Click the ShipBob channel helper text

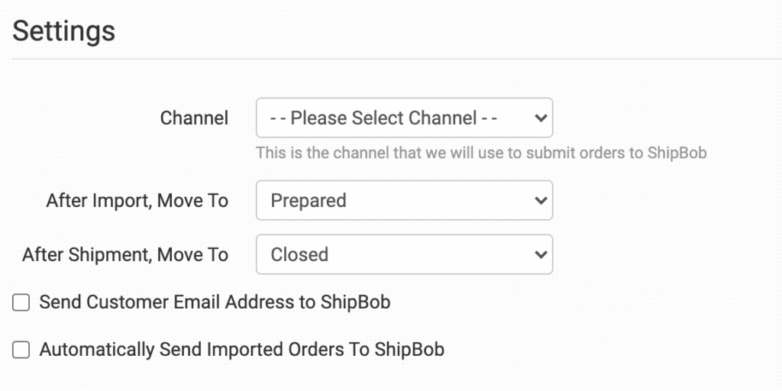481,153
